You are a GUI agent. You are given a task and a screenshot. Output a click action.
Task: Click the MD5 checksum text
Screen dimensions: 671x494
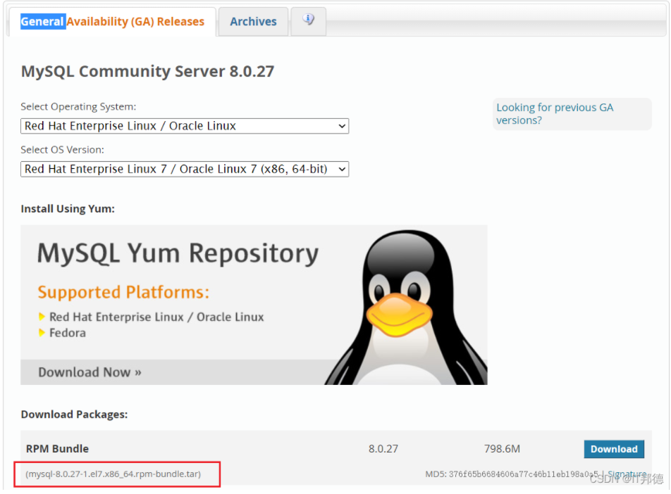512,474
